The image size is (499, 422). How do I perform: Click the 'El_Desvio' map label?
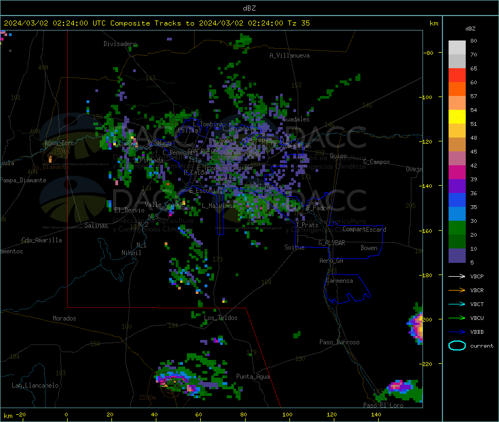(129, 210)
